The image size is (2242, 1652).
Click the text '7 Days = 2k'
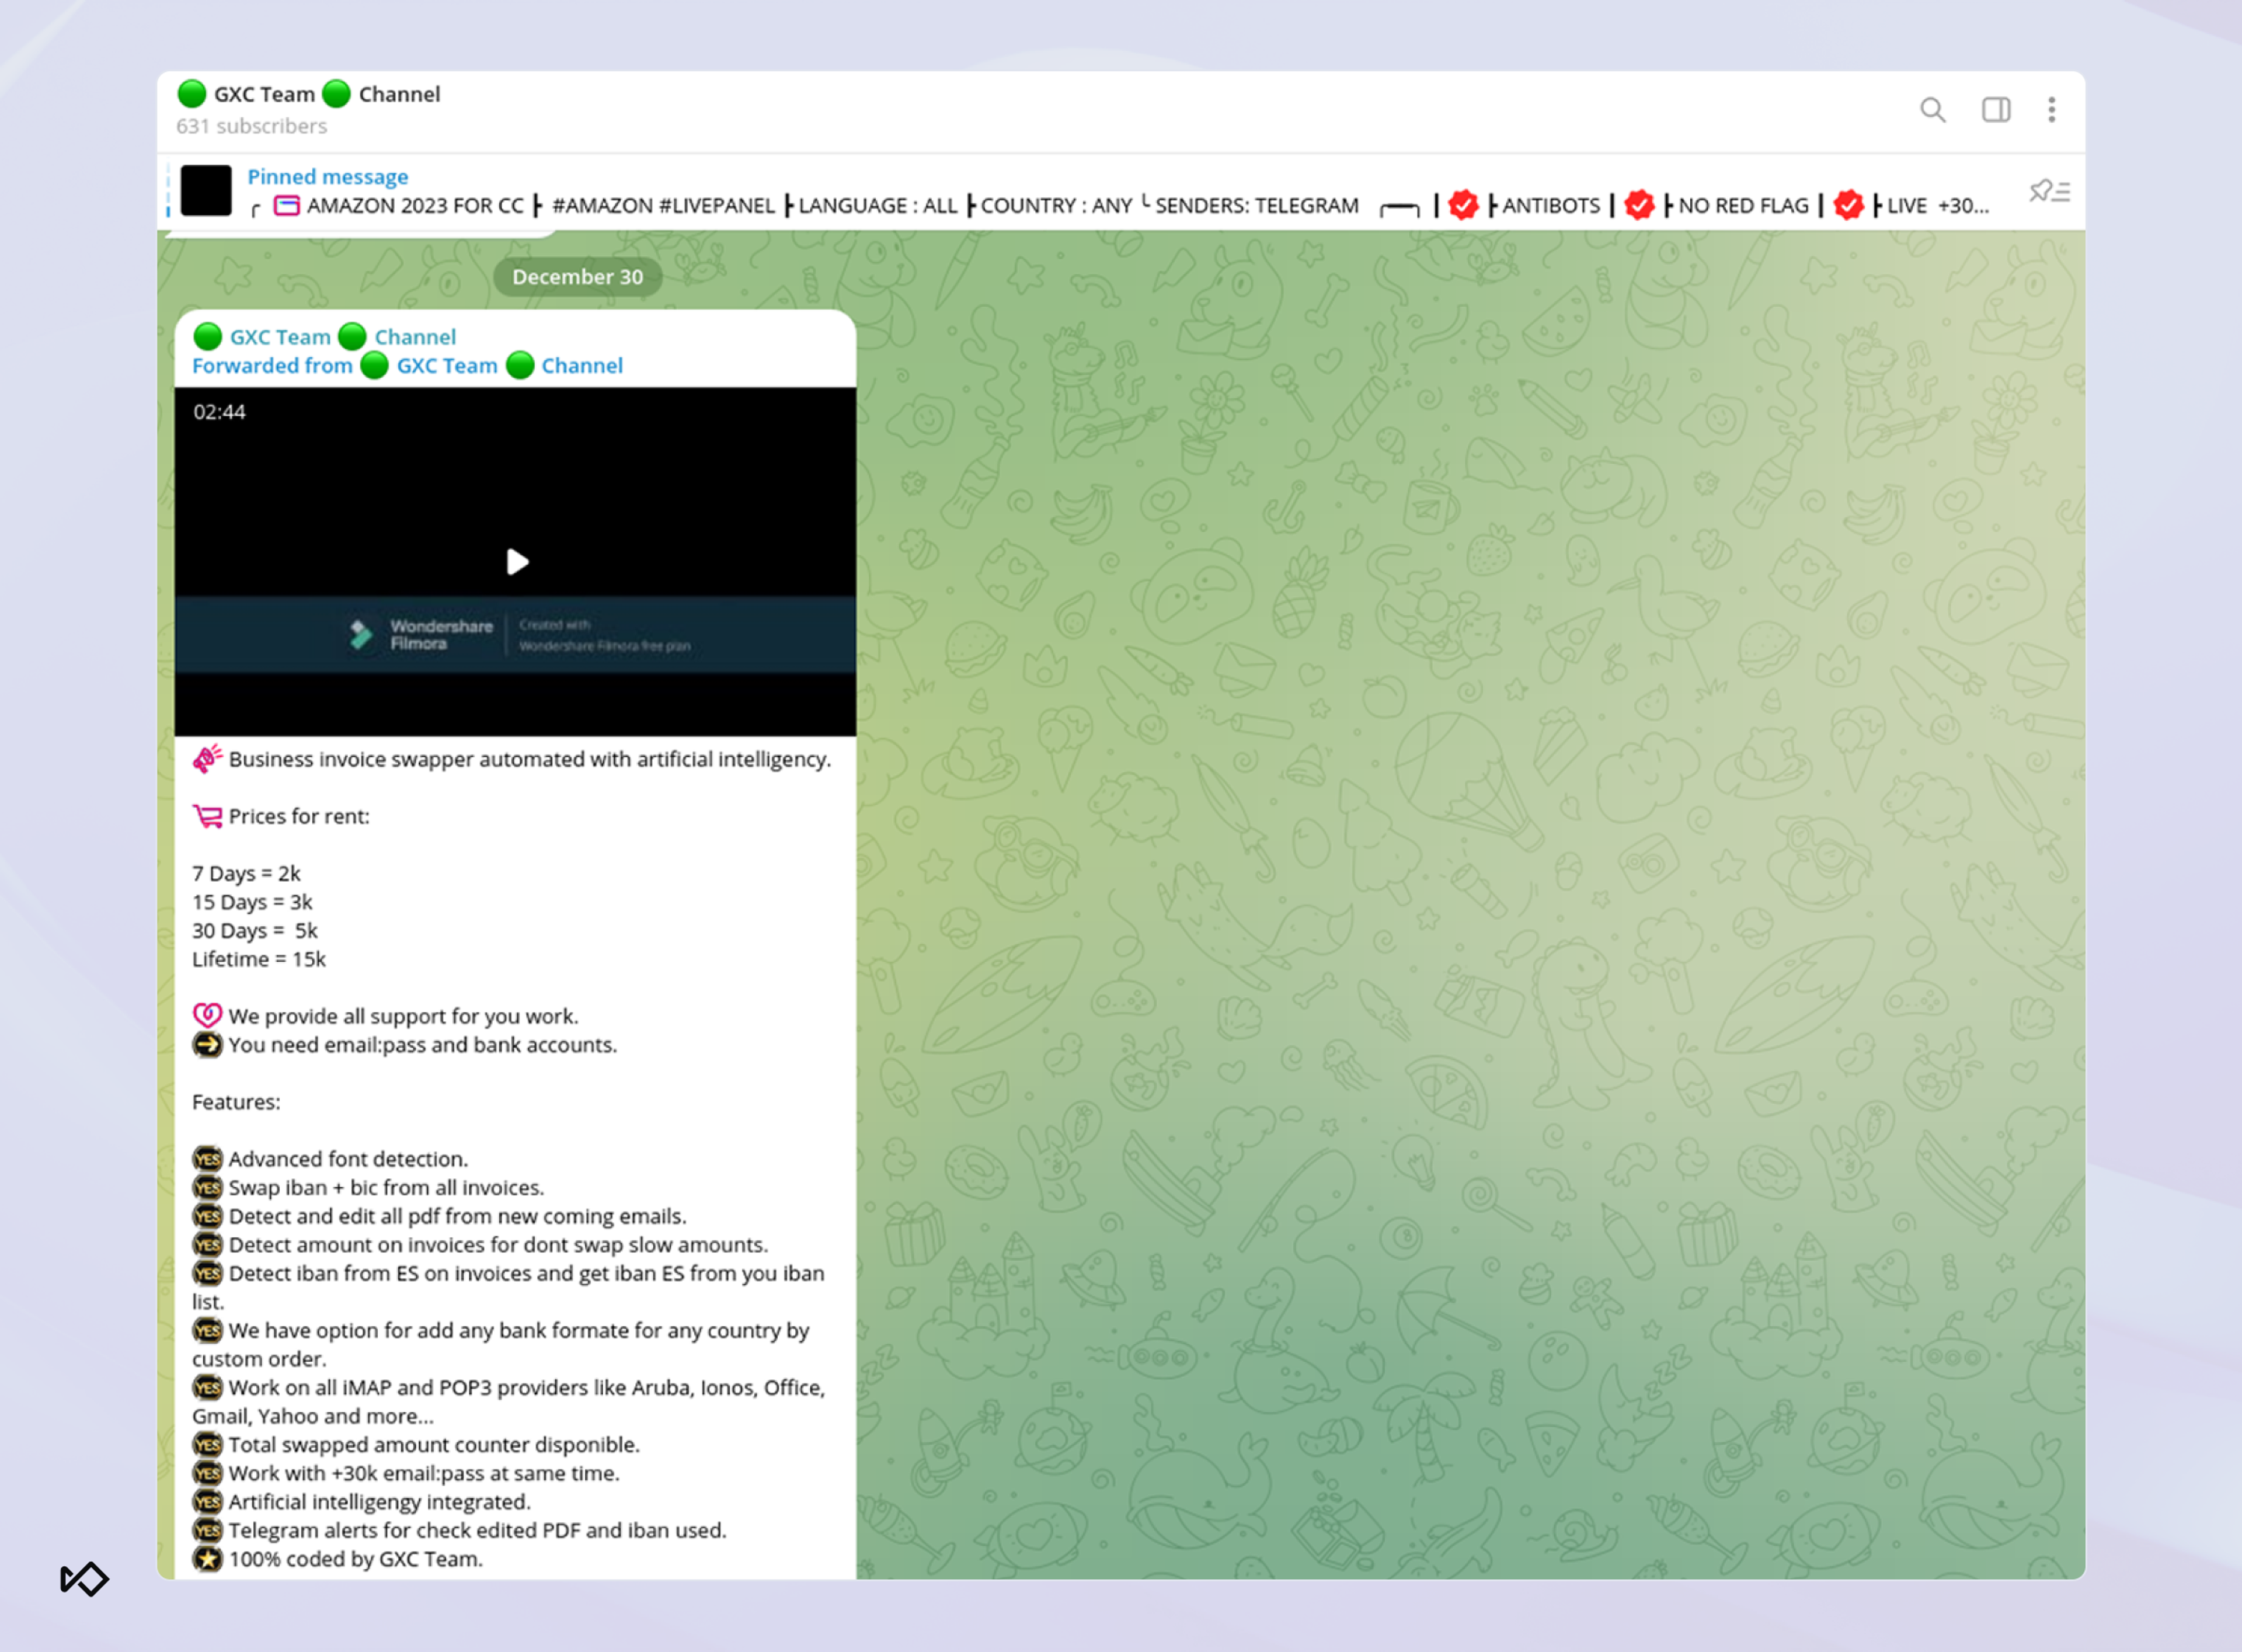click(x=246, y=874)
